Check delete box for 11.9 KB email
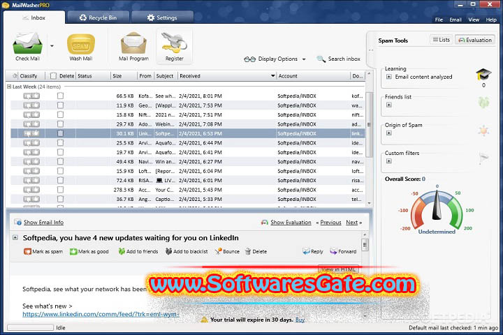Image resolution: width=503 pixels, height=335 pixels. (x=60, y=105)
